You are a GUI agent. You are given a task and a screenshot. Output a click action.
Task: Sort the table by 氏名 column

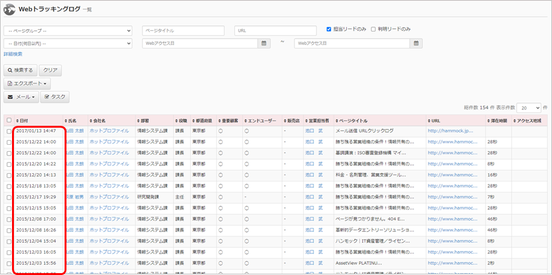click(70, 121)
